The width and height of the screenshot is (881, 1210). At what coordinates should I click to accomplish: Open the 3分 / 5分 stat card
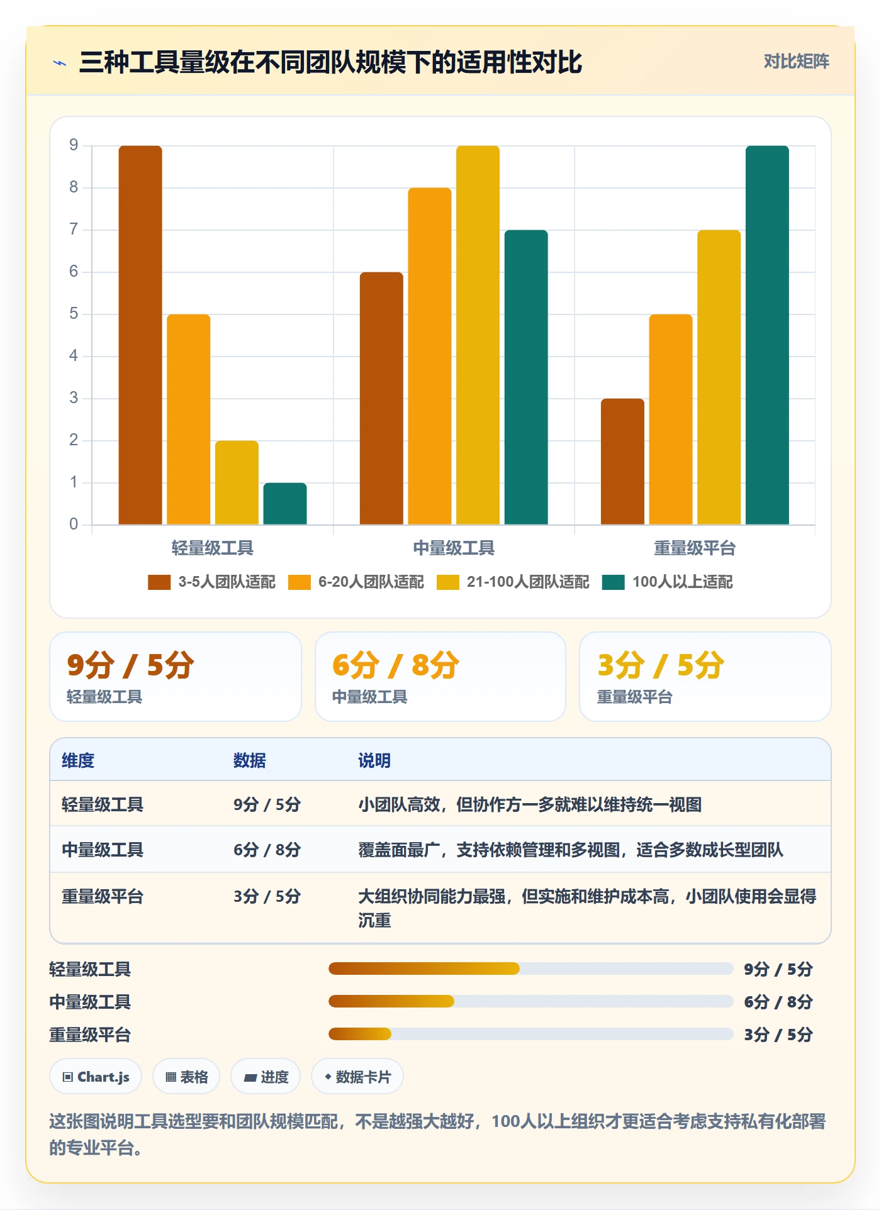pyautogui.click(x=705, y=677)
